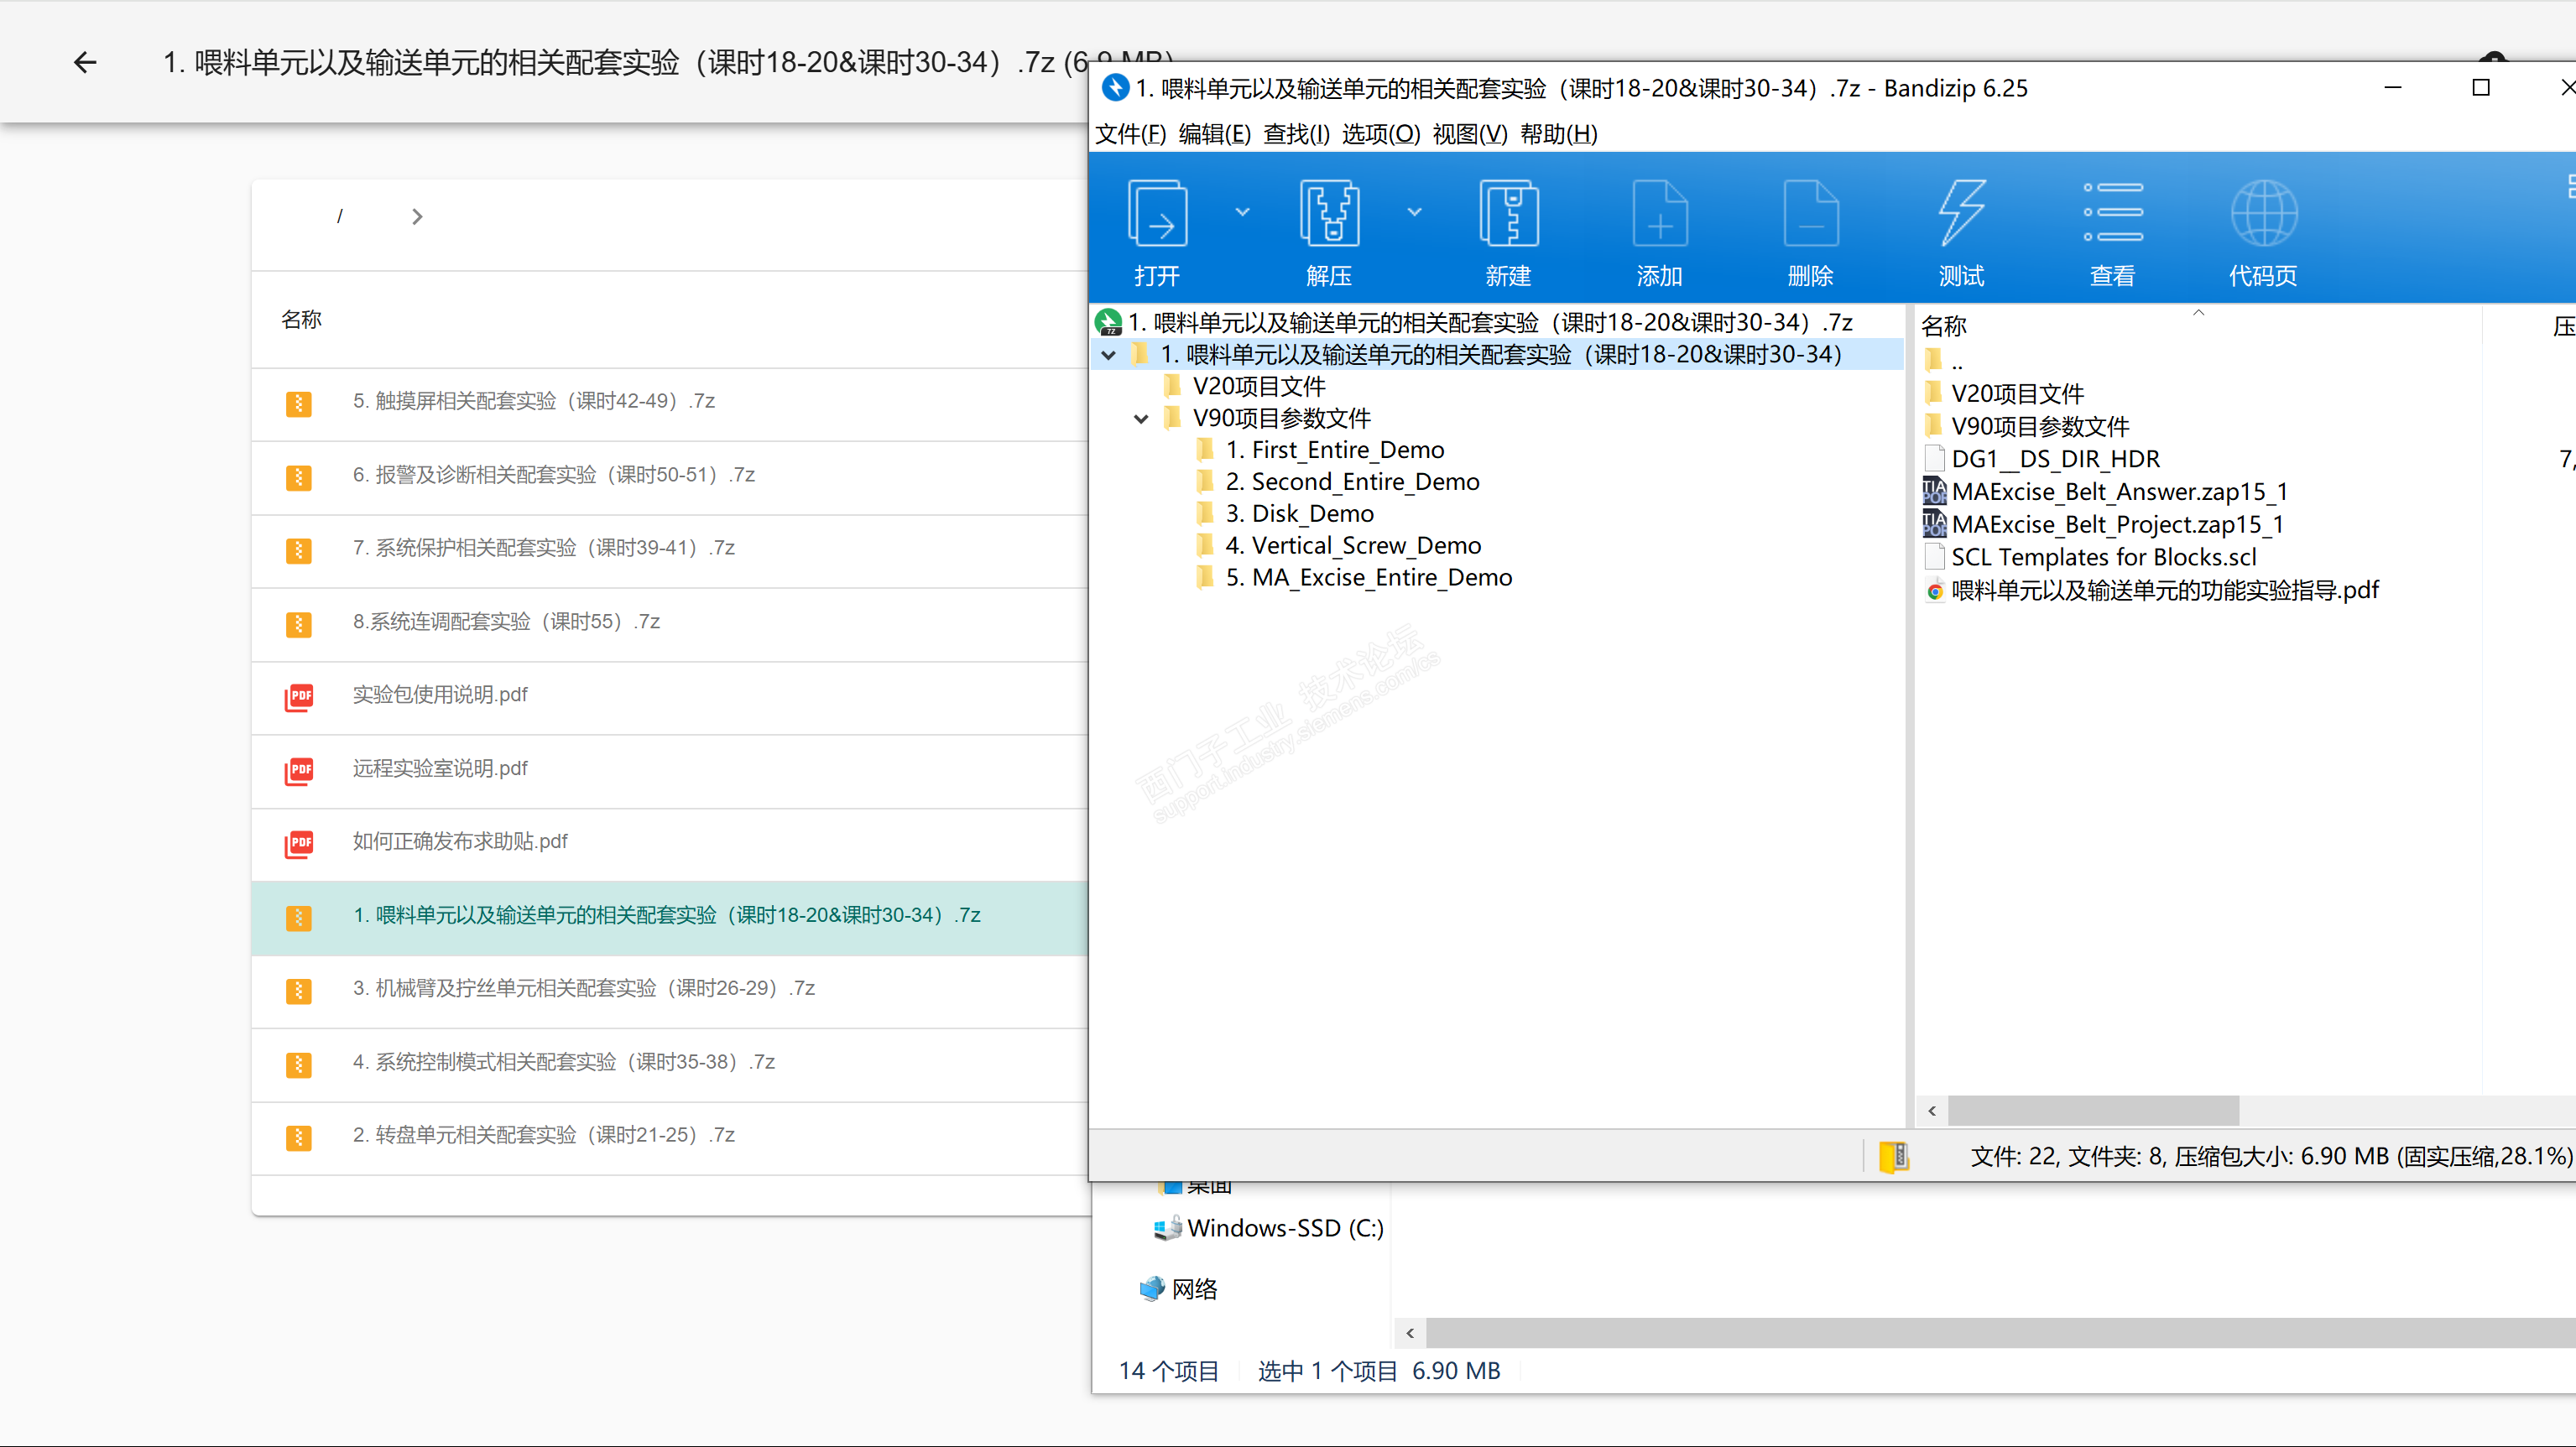
Task: Select 实验包使用说明.pdf in file list
Action: (x=440, y=695)
